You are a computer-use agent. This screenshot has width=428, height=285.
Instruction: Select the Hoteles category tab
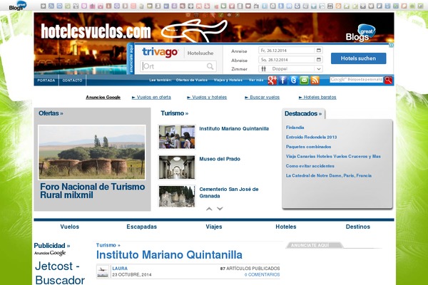click(x=286, y=227)
